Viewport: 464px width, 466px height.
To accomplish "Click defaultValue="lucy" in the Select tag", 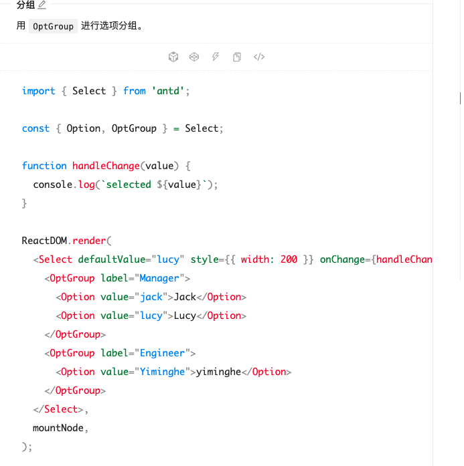I will tap(131, 259).
